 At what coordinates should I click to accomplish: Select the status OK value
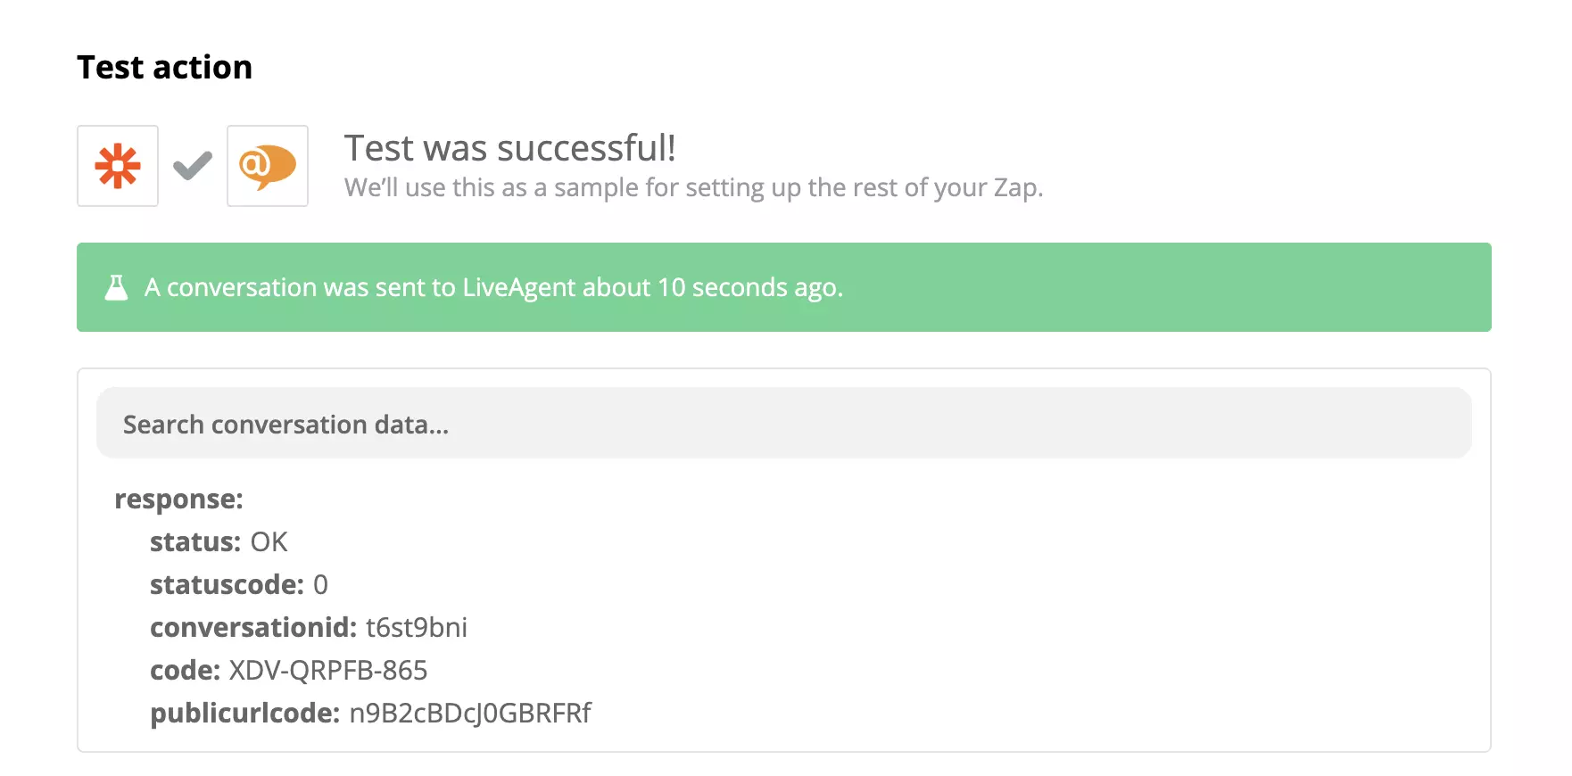click(x=271, y=541)
